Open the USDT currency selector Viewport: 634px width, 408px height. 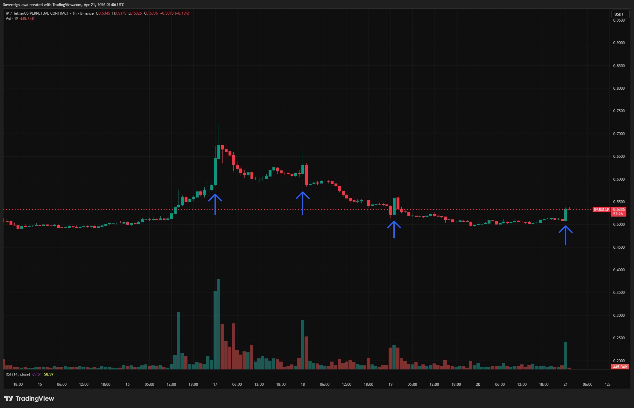coord(620,14)
